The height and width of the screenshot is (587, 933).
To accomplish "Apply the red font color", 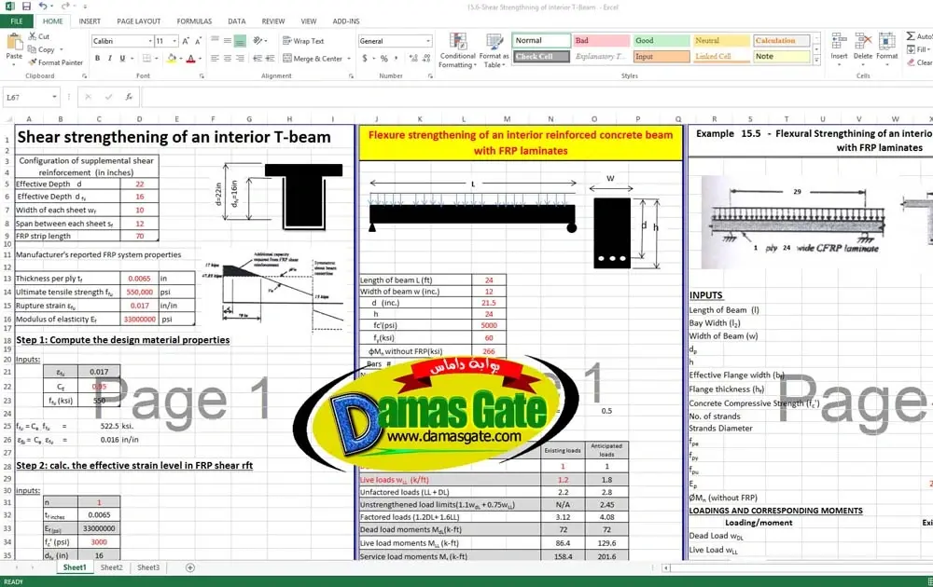I will pyautogui.click(x=190, y=58).
